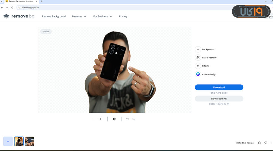Click the Download HD button

point(219,98)
